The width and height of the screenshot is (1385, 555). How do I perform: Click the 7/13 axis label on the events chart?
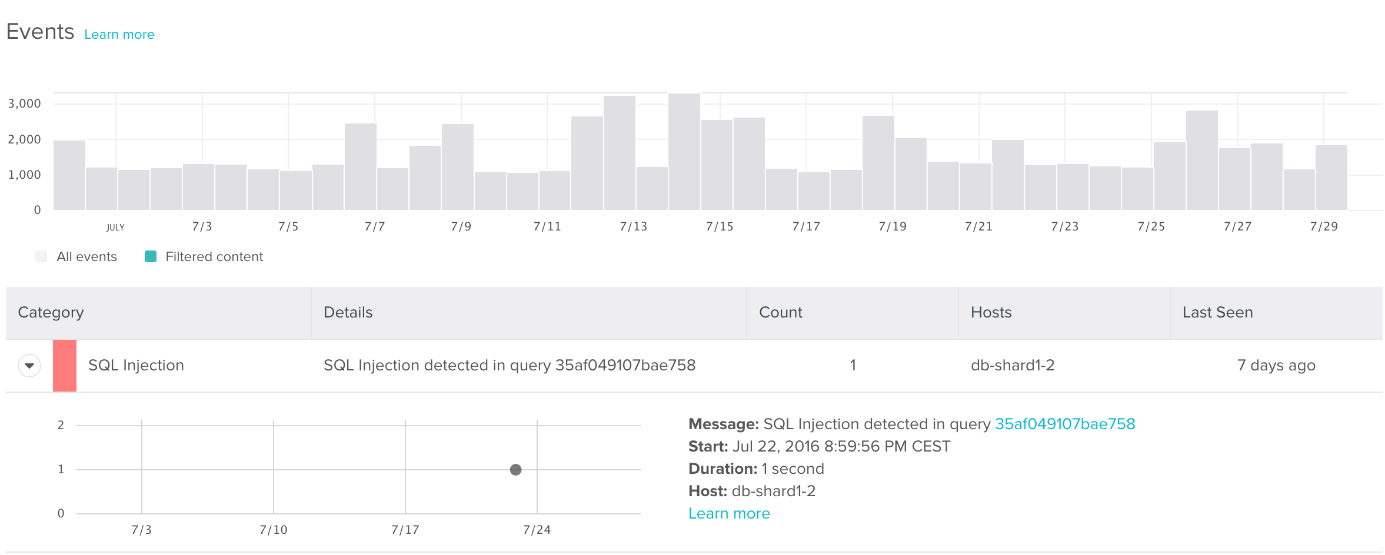click(633, 227)
